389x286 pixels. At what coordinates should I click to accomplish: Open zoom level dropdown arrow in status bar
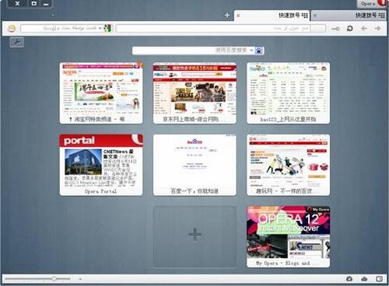(80, 279)
